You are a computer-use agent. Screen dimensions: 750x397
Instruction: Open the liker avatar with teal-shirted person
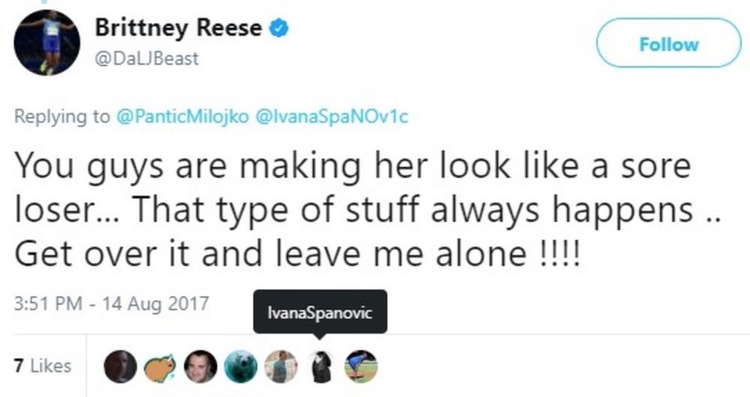278,367
